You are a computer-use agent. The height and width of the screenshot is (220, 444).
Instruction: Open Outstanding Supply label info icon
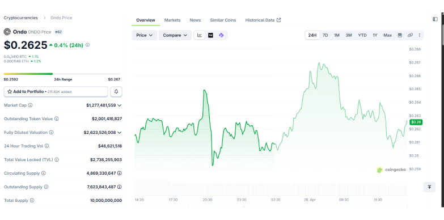pos(46,187)
